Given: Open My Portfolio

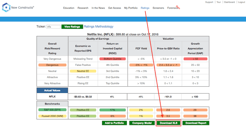Looking at the screenshot, I should [131, 8].
